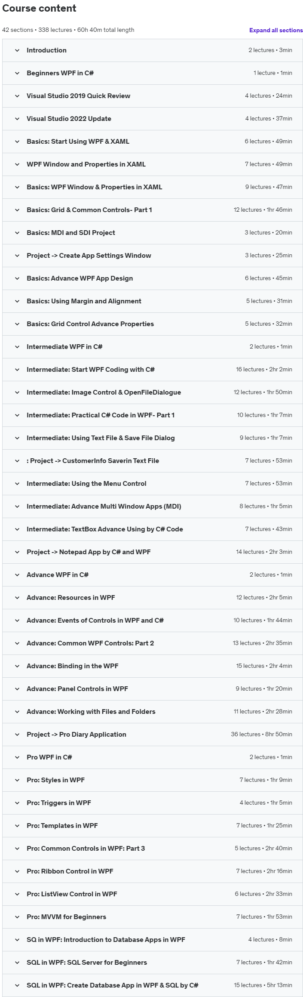Screen dimensions: 303x997
Task: Expand Create Database App in WPF & SQL chevron
Action: 17,985
